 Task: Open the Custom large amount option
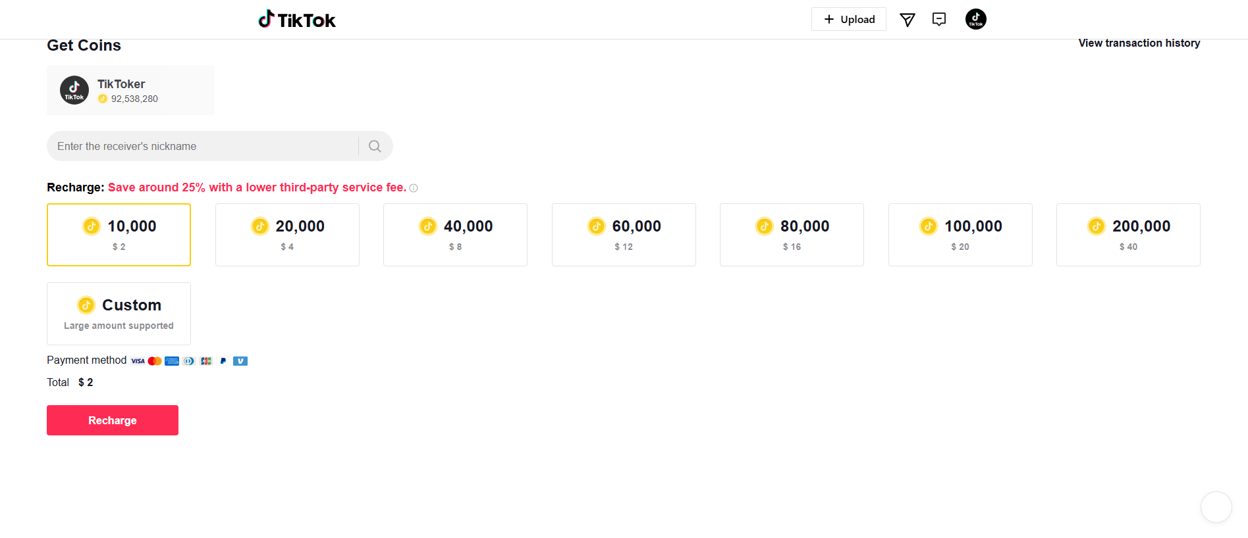coord(119,314)
